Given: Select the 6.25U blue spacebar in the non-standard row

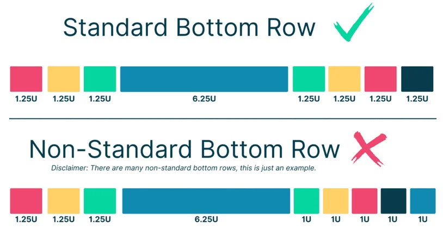Looking at the screenshot, I should click(x=206, y=201).
